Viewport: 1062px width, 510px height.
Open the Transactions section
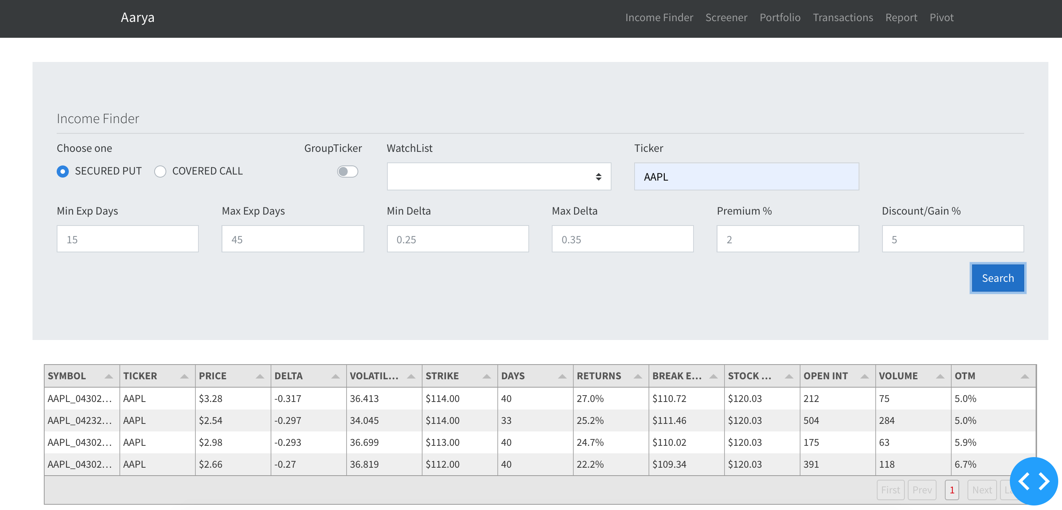pos(843,17)
